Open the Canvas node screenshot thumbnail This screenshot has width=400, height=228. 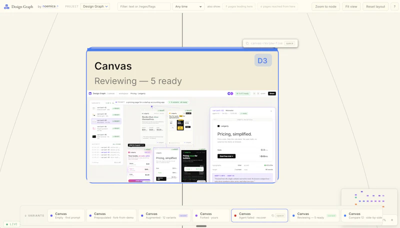click(x=182, y=136)
